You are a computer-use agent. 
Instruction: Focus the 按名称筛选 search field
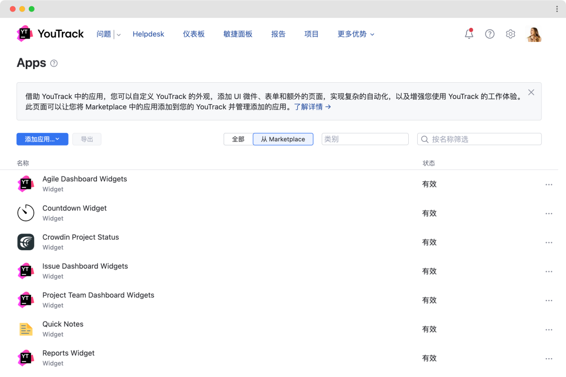click(480, 139)
